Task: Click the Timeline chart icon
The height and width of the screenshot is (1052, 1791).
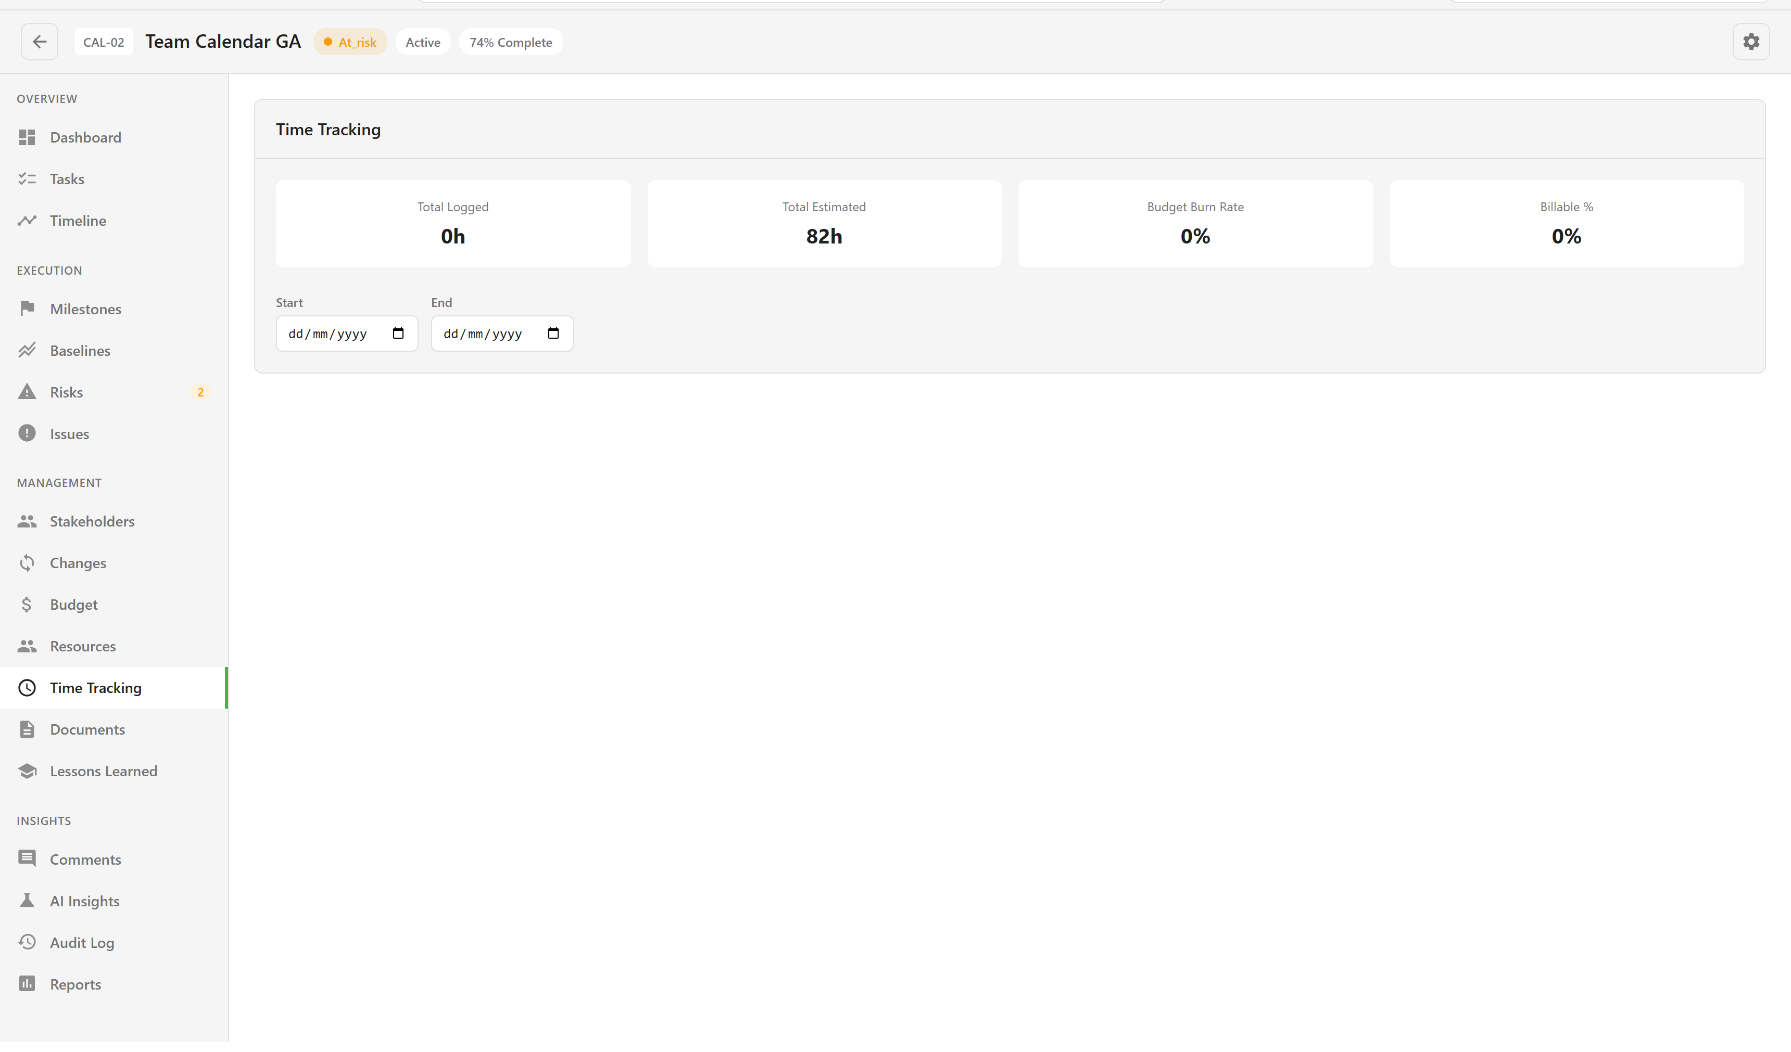Action: 27,221
